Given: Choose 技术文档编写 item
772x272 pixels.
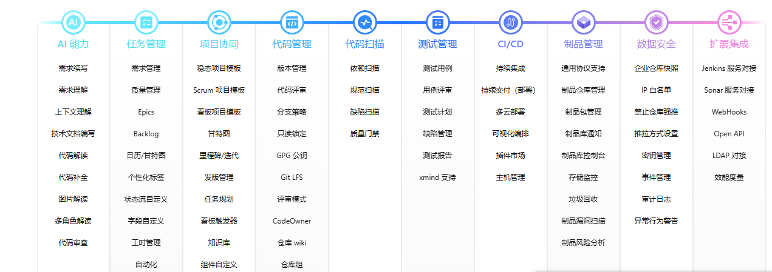Looking at the screenshot, I should [73, 134].
